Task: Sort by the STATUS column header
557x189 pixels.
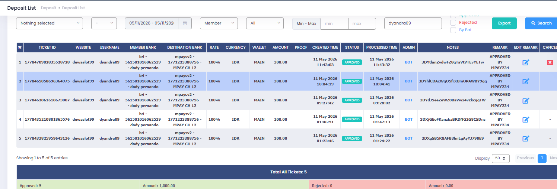Action: [x=352, y=48]
